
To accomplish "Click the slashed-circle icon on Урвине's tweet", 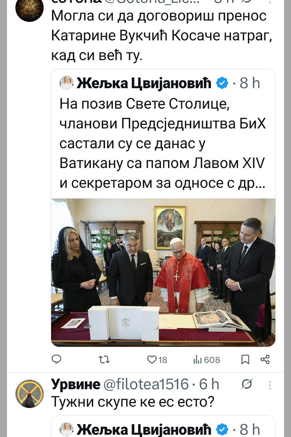I will (247, 384).
